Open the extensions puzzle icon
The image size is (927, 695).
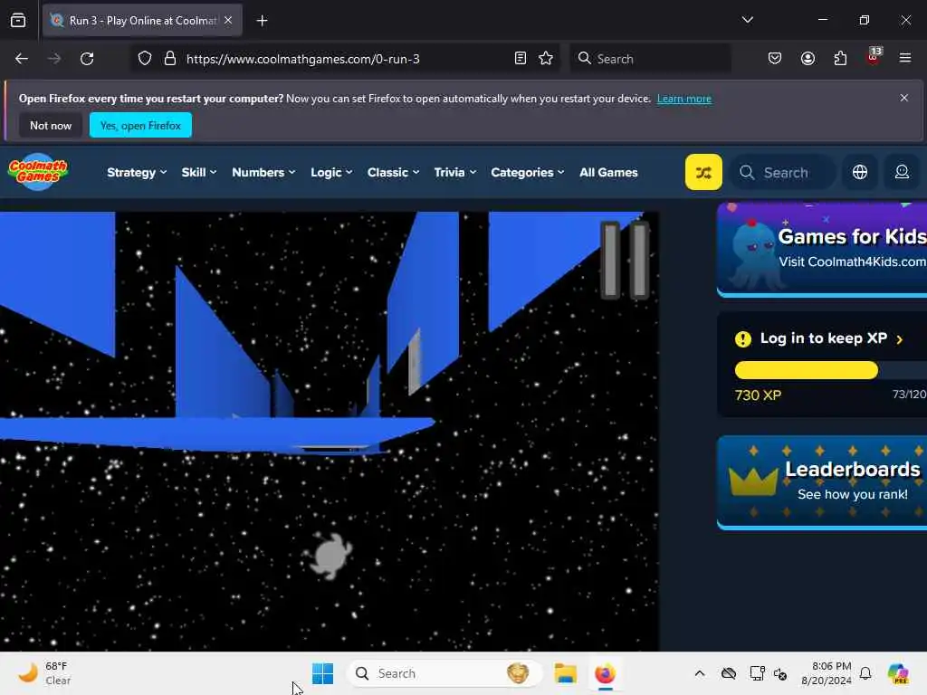840,59
